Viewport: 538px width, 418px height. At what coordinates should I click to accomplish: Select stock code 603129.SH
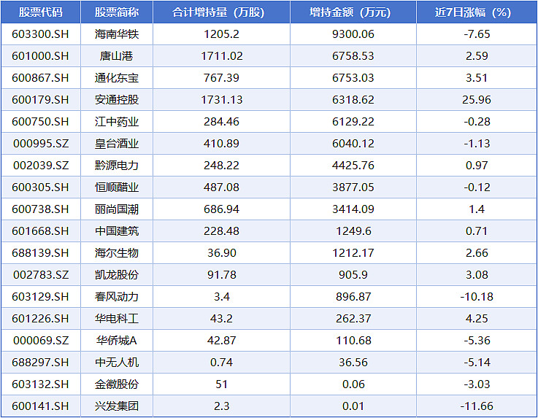(x=40, y=297)
